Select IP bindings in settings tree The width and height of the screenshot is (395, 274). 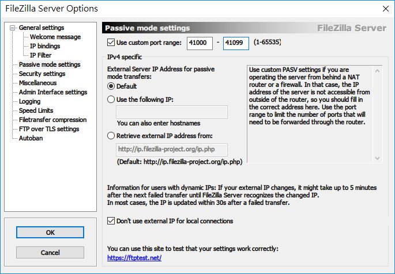tap(44, 46)
